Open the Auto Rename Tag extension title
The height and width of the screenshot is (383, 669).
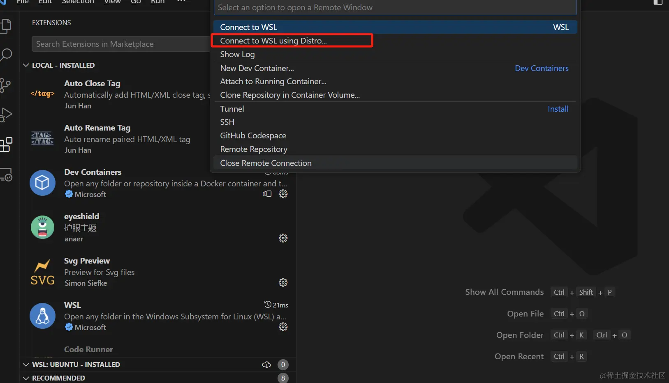coord(97,128)
